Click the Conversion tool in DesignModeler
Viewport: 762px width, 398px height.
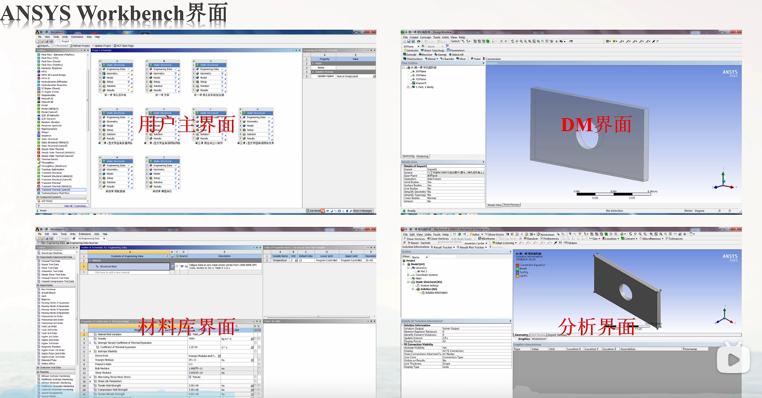pyautogui.click(x=492, y=59)
